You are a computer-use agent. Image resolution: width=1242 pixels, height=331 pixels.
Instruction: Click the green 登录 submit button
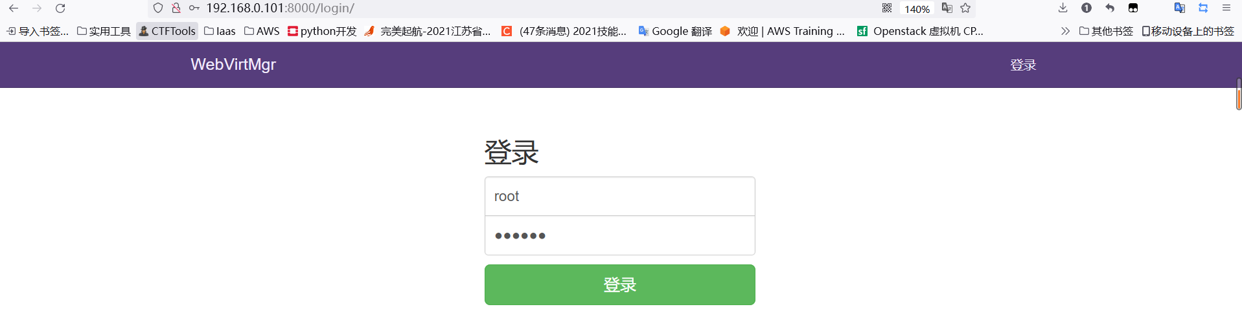[620, 284]
